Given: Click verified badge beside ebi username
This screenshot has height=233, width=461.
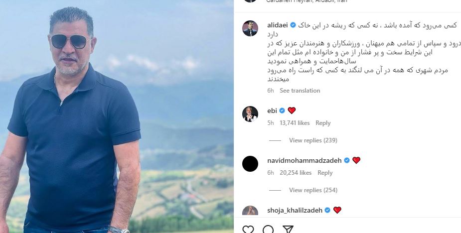Looking at the screenshot, I should tap(282, 111).
